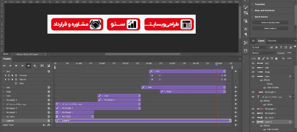The width and height of the screenshot is (297, 132).
Task: Click the blue playhead marker
Action: point(217,64)
